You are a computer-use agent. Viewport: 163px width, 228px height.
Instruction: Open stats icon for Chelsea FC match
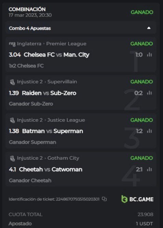(149, 55)
